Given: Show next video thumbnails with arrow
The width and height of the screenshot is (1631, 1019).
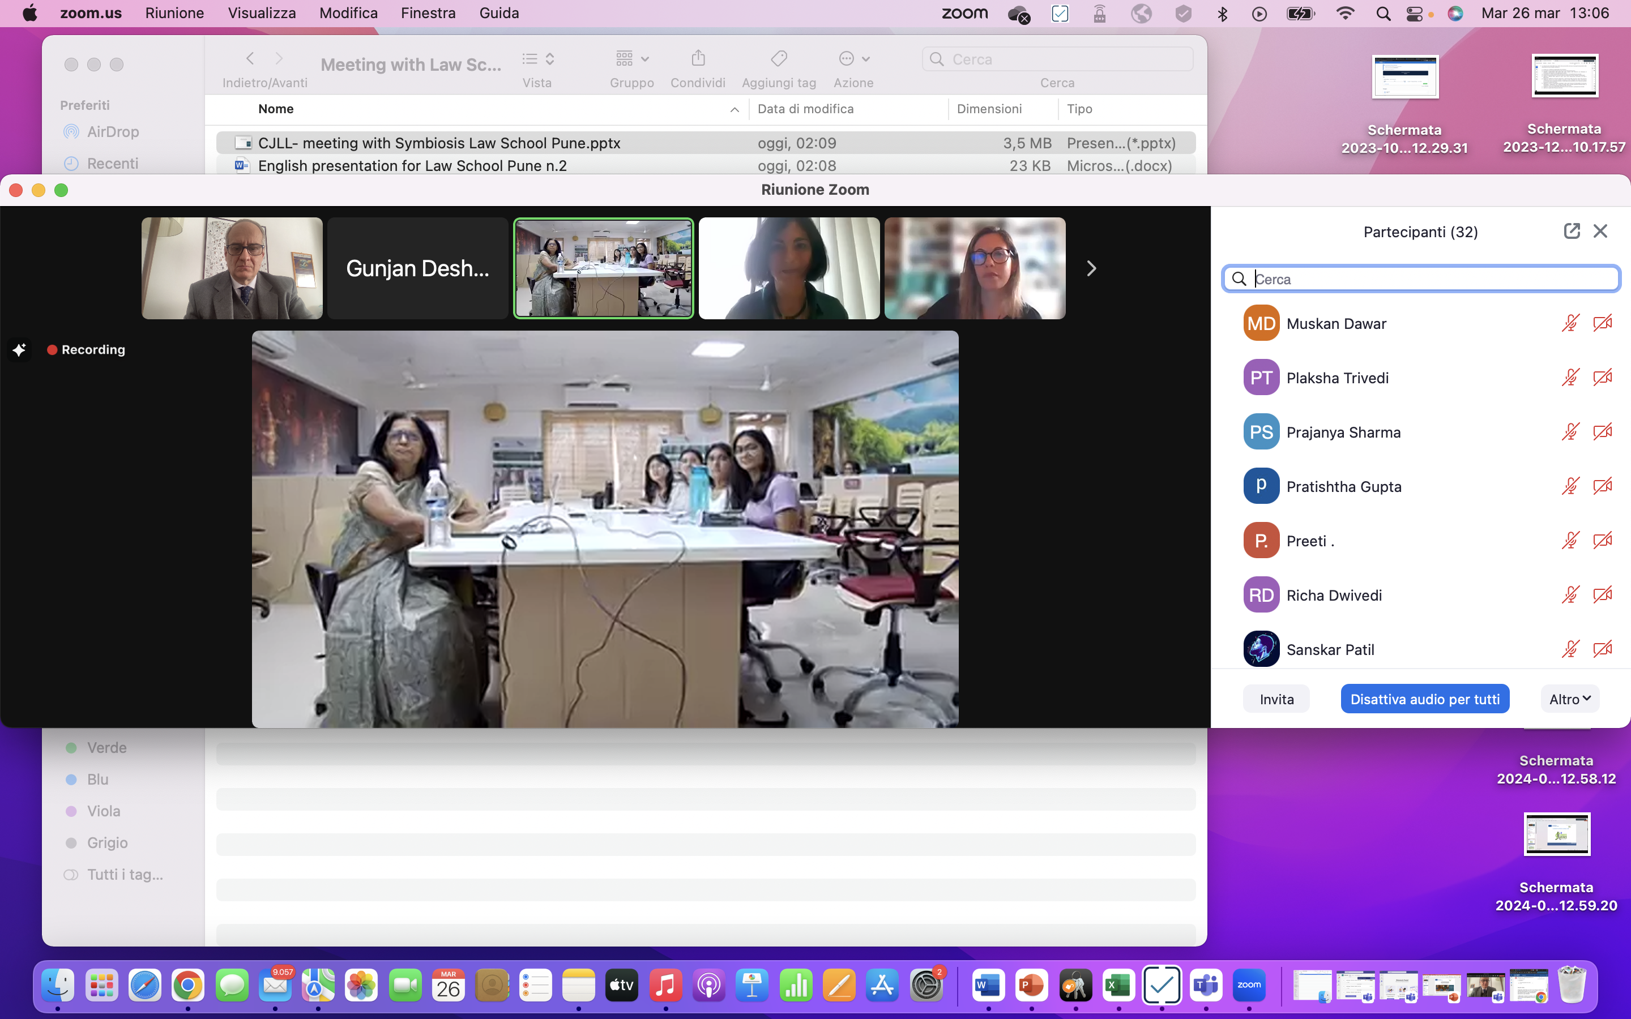Looking at the screenshot, I should tap(1091, 268).
